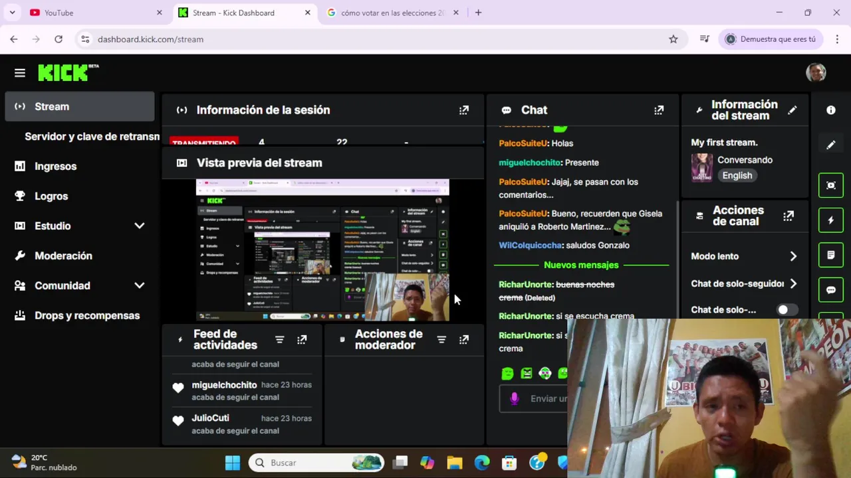Image resolution: width=851 pixels, height=478 pixels.
Task: Expand the Estudio sidebar section
Action: [140, 226]
